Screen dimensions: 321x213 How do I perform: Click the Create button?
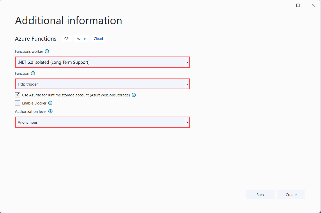(x=291, y=194)
